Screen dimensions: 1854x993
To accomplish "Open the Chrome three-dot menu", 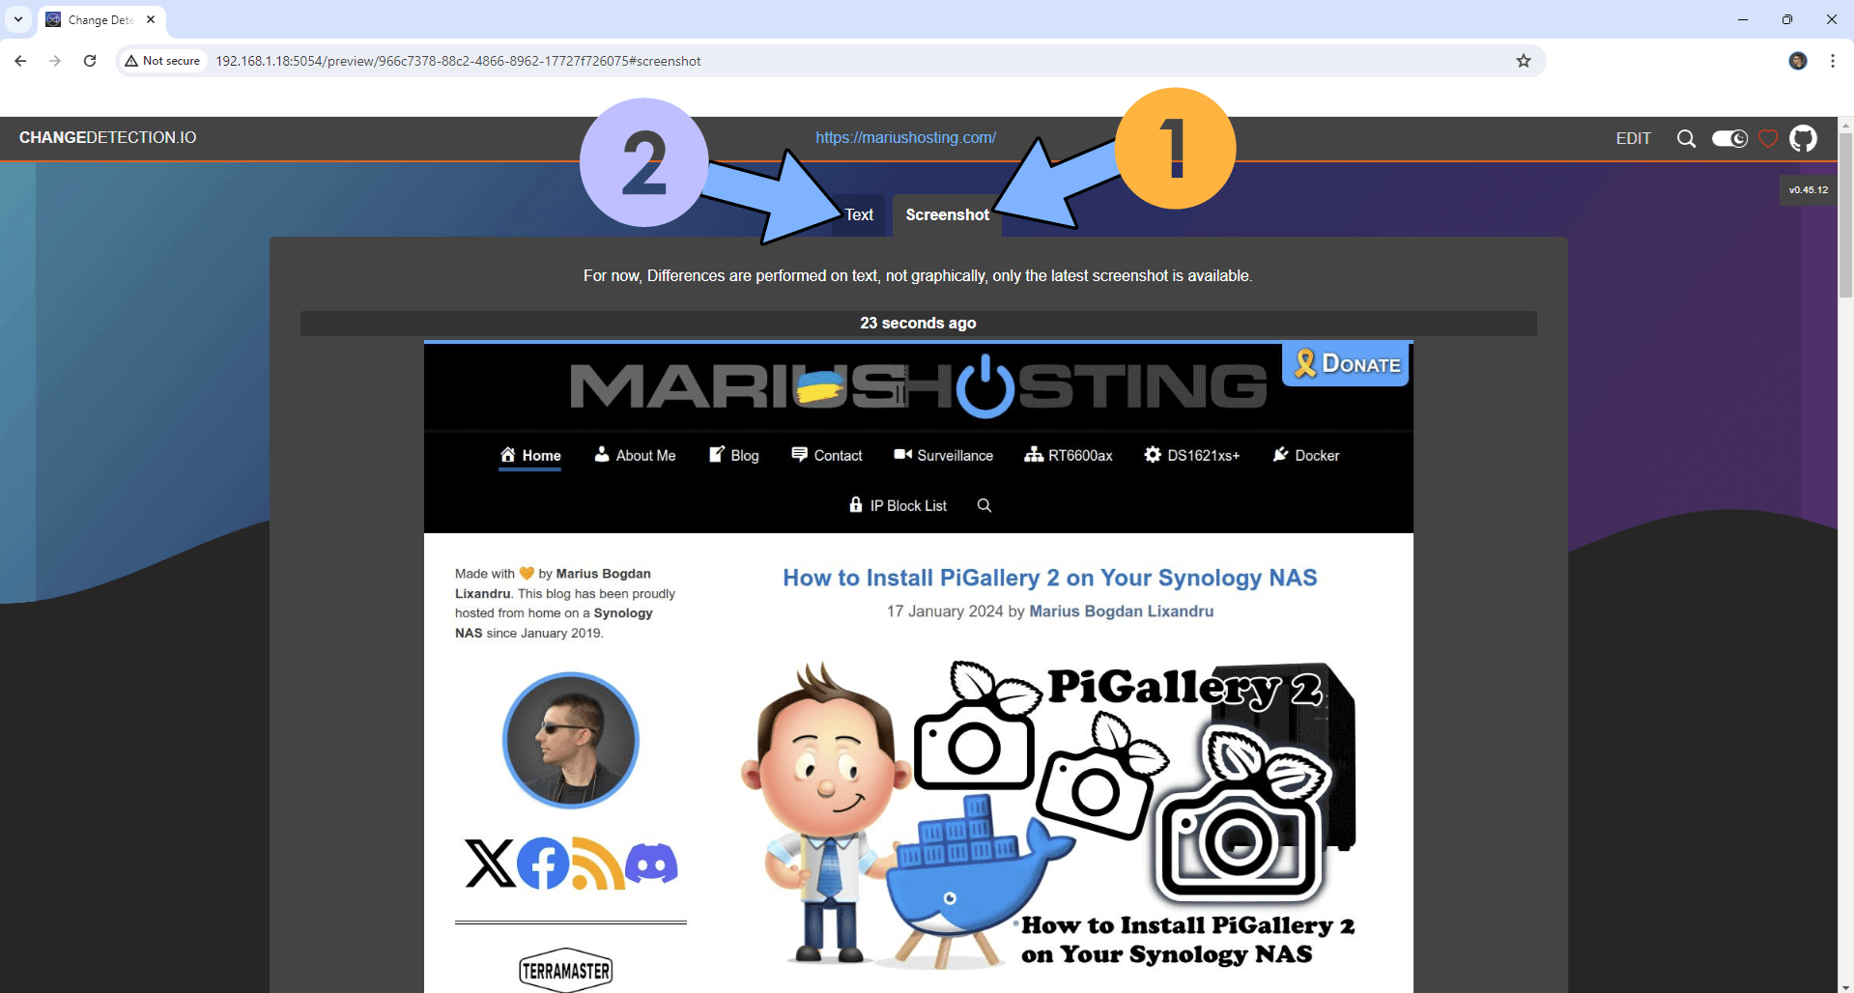I will point(1833,61).
